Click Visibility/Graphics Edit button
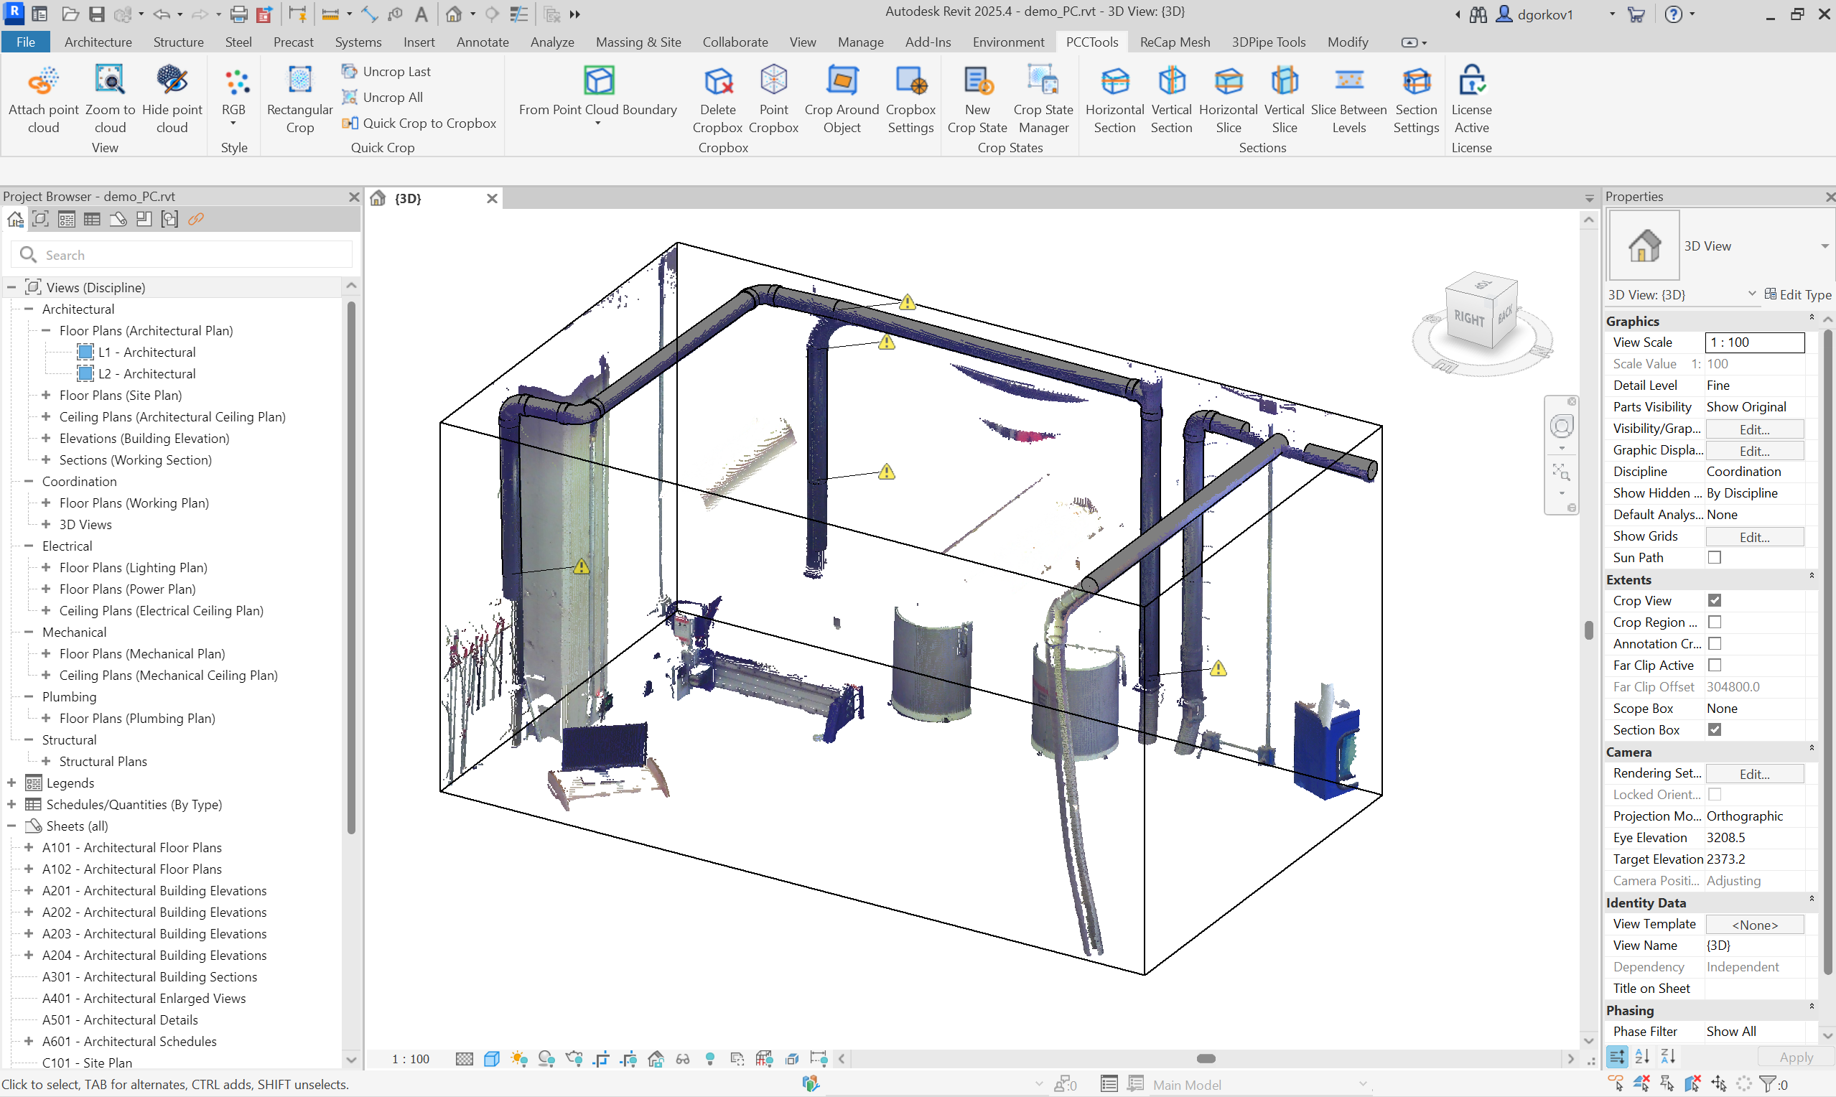This screenshot has height=1097, width=1836. click(1754, 429)
